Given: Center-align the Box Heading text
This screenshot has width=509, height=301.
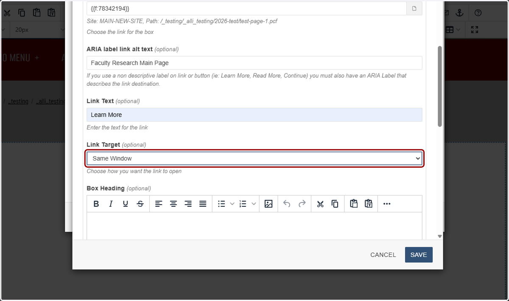Looking at the screenshot, I should pos(173,204).
